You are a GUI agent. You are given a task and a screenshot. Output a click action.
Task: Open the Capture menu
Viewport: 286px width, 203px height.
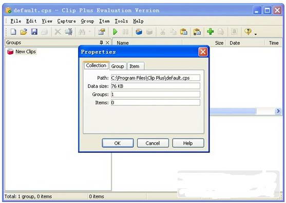[x=66, y=21]
